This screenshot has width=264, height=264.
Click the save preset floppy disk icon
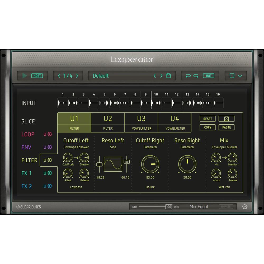pyautogui.click(x=168, y=76)
